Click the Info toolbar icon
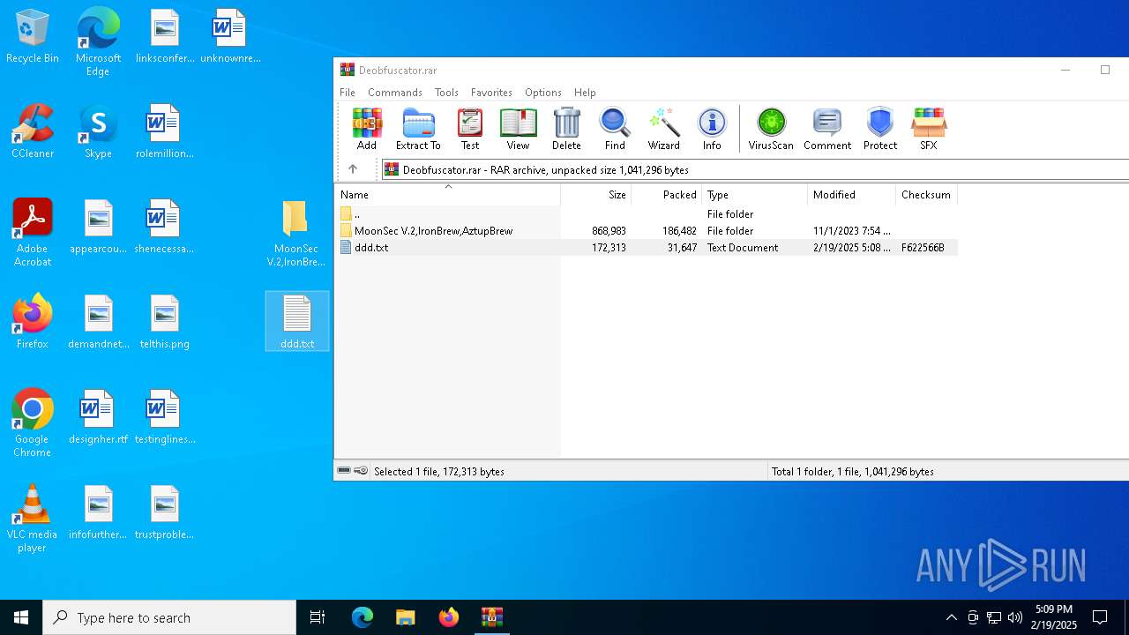This screenshot has height=635, width=1129. click(712, 129)
